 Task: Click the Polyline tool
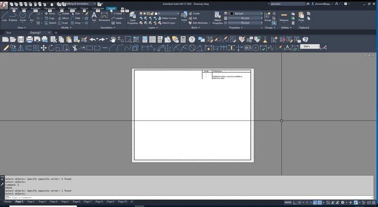13,17
